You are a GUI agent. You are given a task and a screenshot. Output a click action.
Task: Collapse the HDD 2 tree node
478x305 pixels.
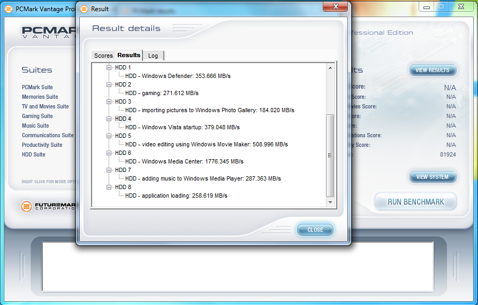point(109,84)
